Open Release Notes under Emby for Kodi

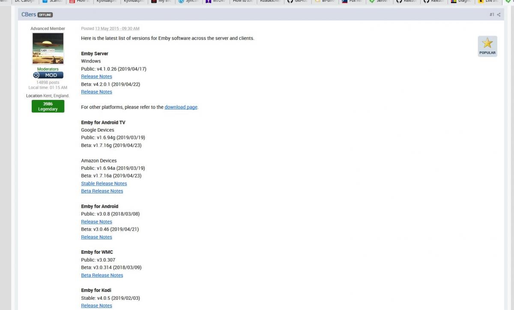click(96, 306)
